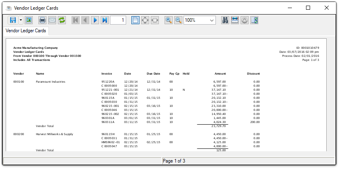The image size is (340, 169).
Task: Jump to the last page
Action: click(x=105, y=20)
